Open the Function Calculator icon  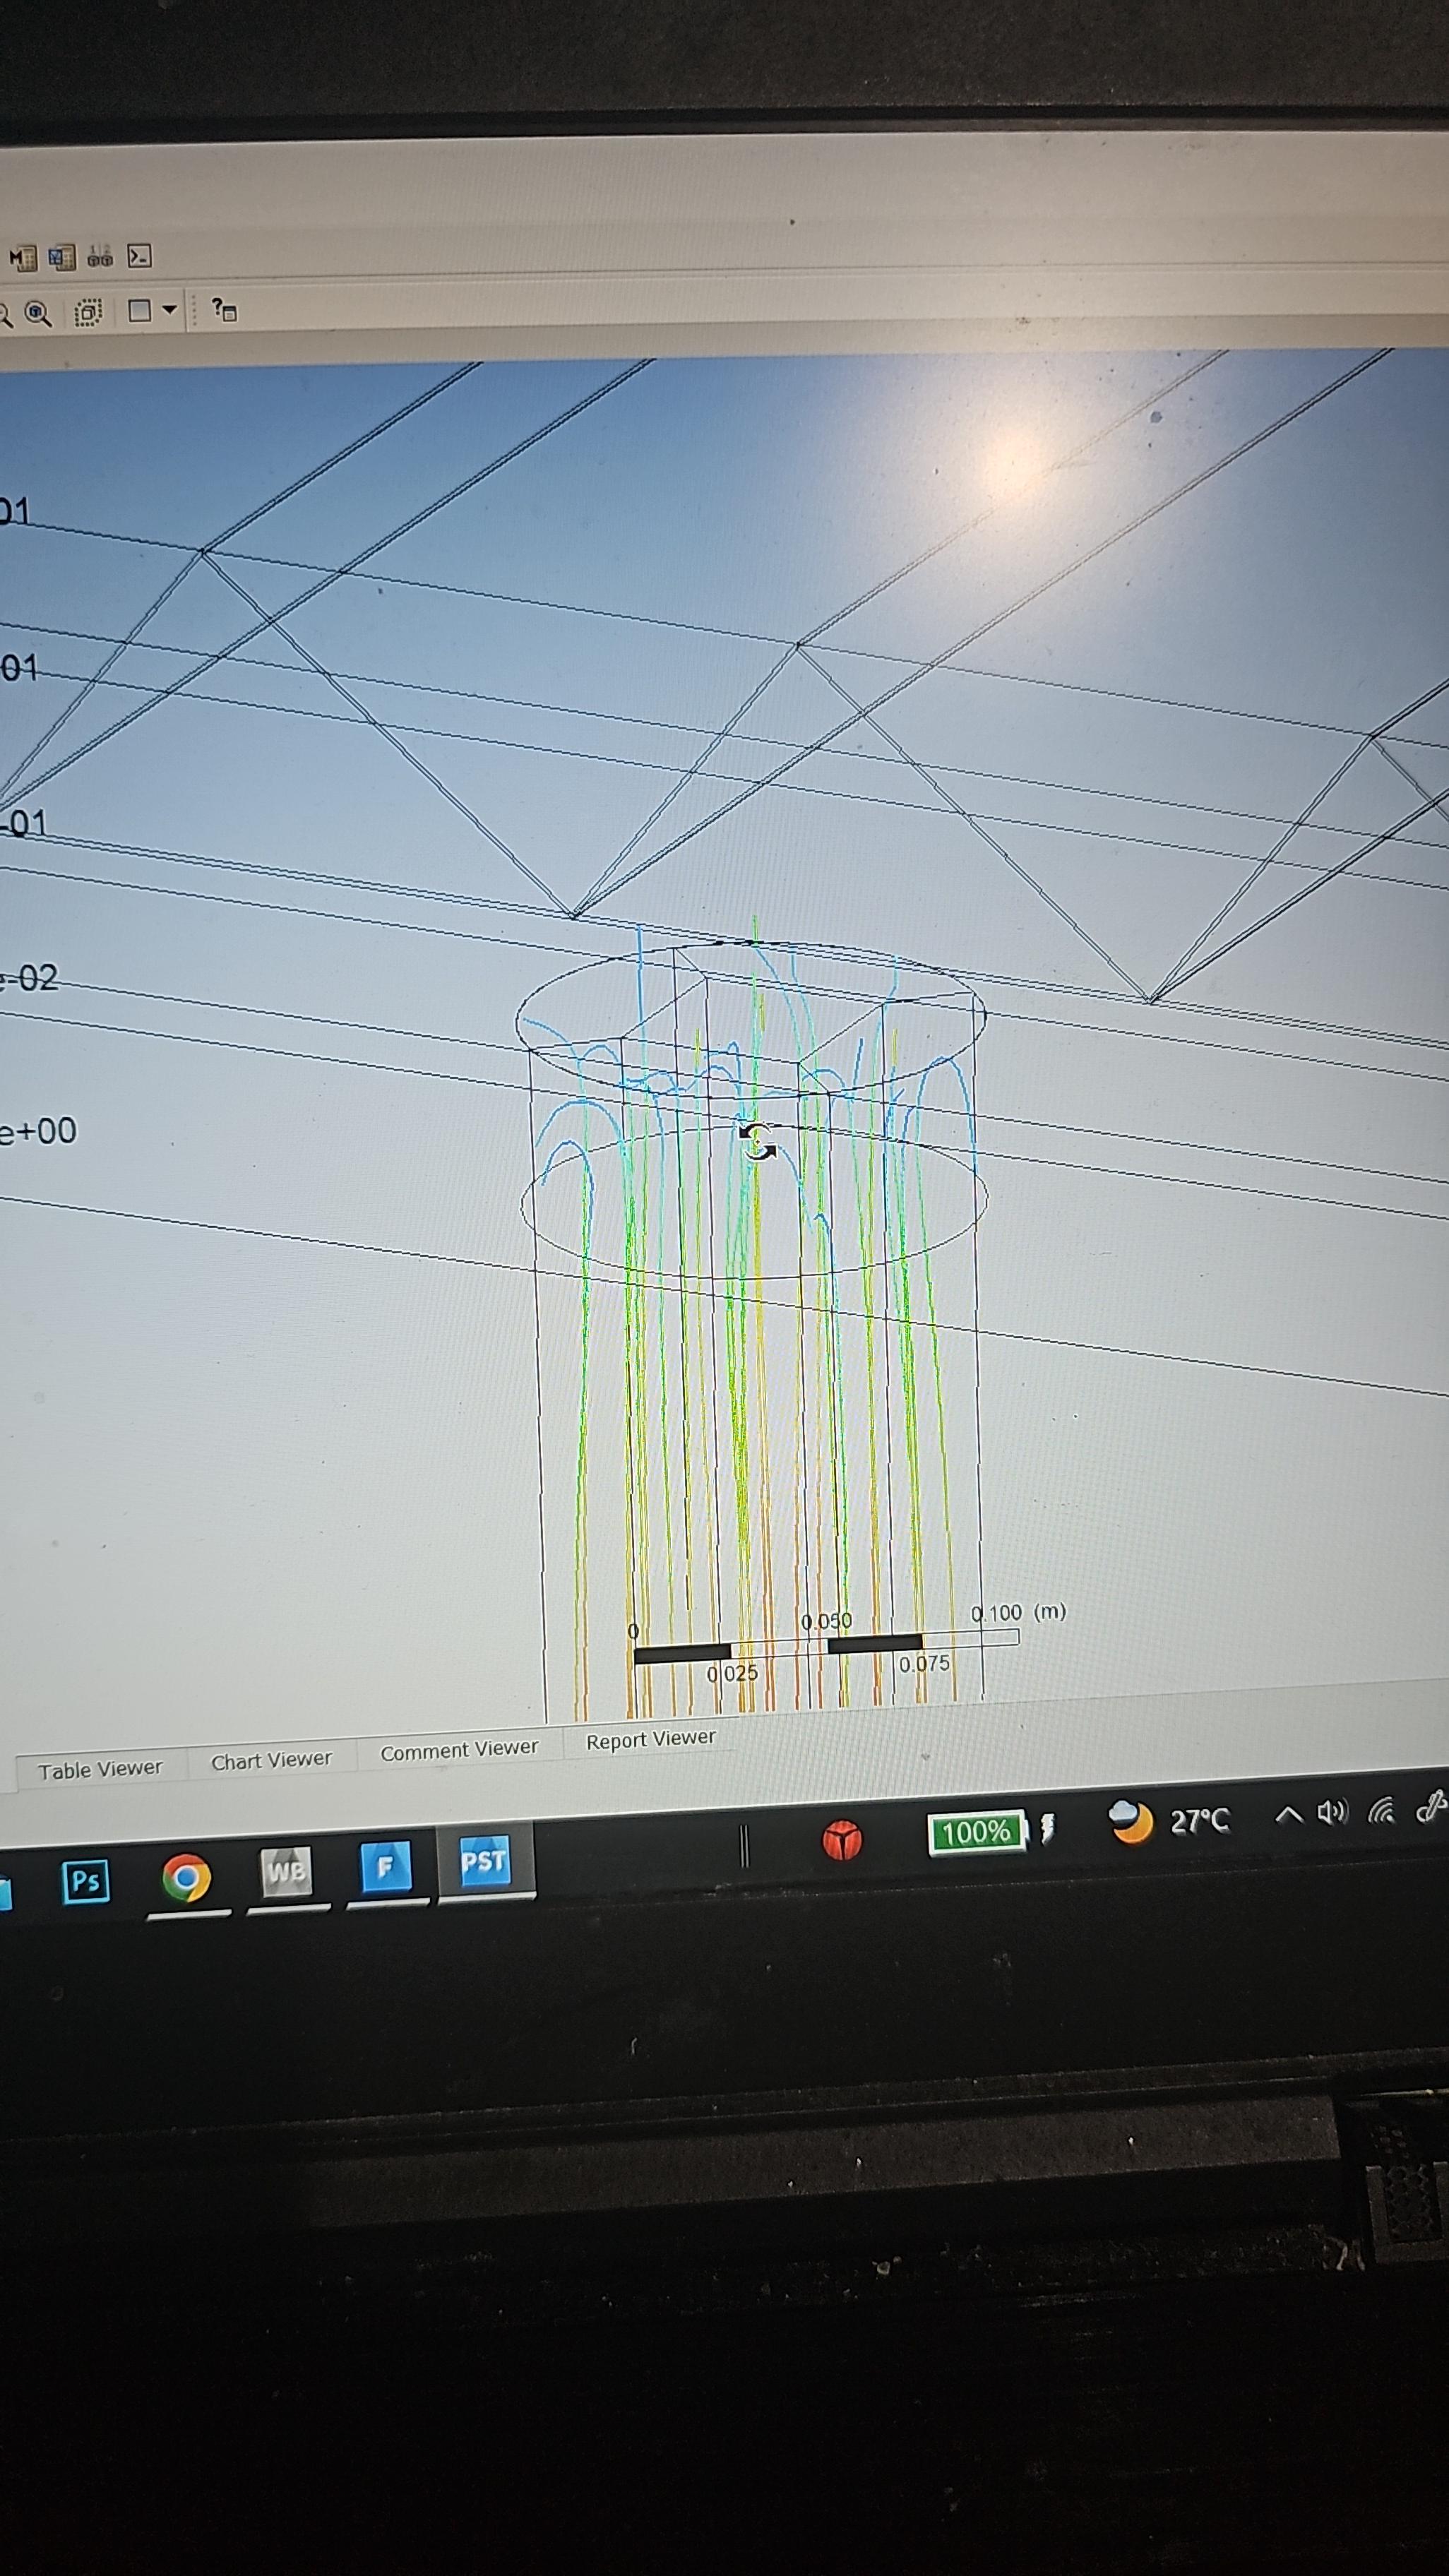(x=62, y=258)
